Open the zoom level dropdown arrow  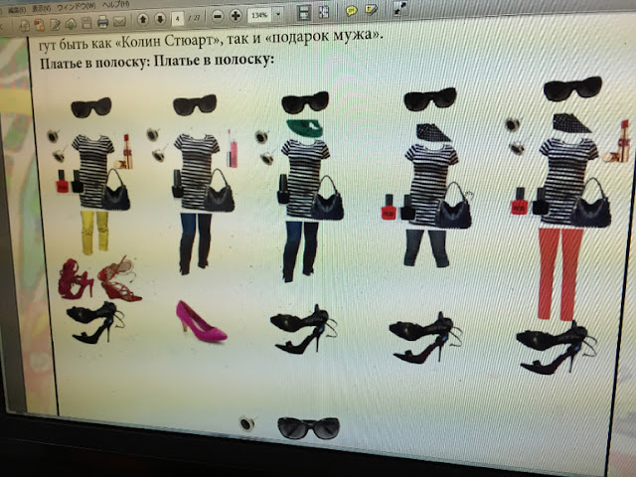pos(278,15)
